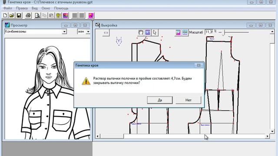Screen dimensions: 278x156
Task: Click the Масштаб zoom slider handle
Action: 224,33
